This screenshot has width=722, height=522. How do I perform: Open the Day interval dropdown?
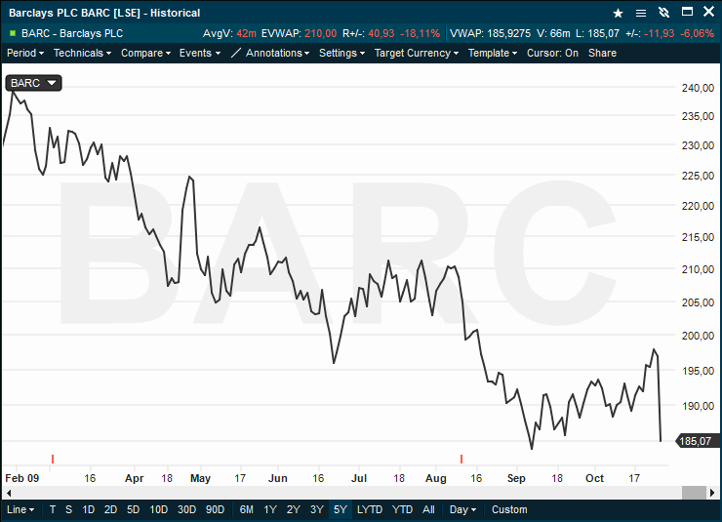pyautogui.click(x=462, y=509)
